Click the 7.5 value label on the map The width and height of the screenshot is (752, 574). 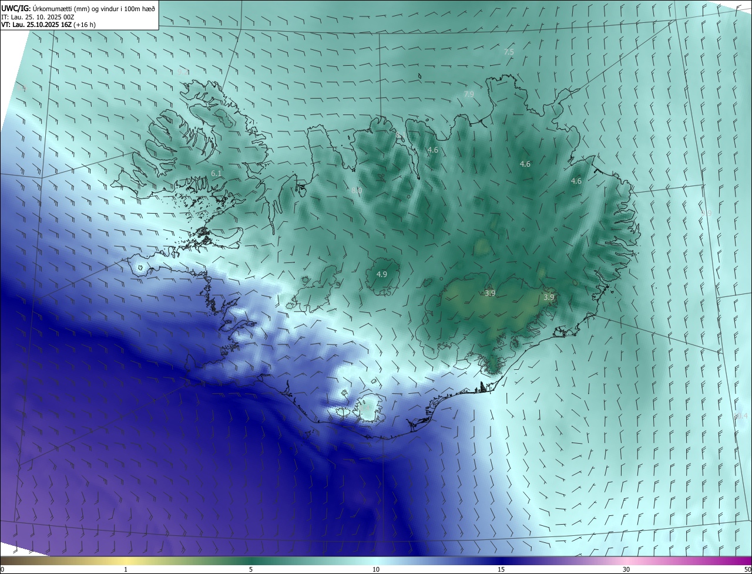(x=509, y=52)
